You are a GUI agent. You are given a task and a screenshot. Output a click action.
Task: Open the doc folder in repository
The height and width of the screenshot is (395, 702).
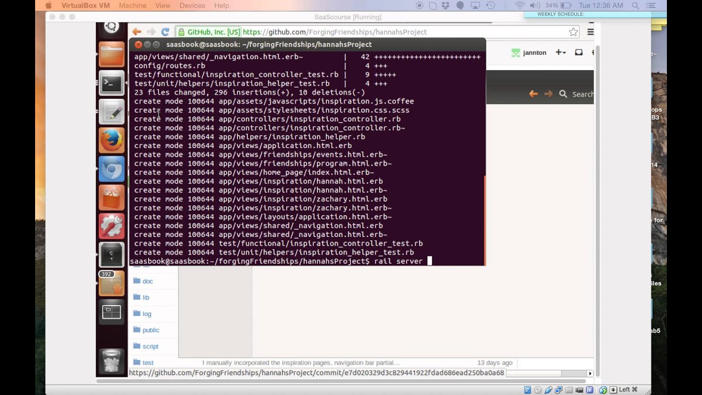148,281
